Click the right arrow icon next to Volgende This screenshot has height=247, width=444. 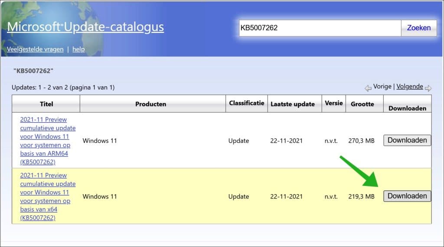(x=428, y=88)
